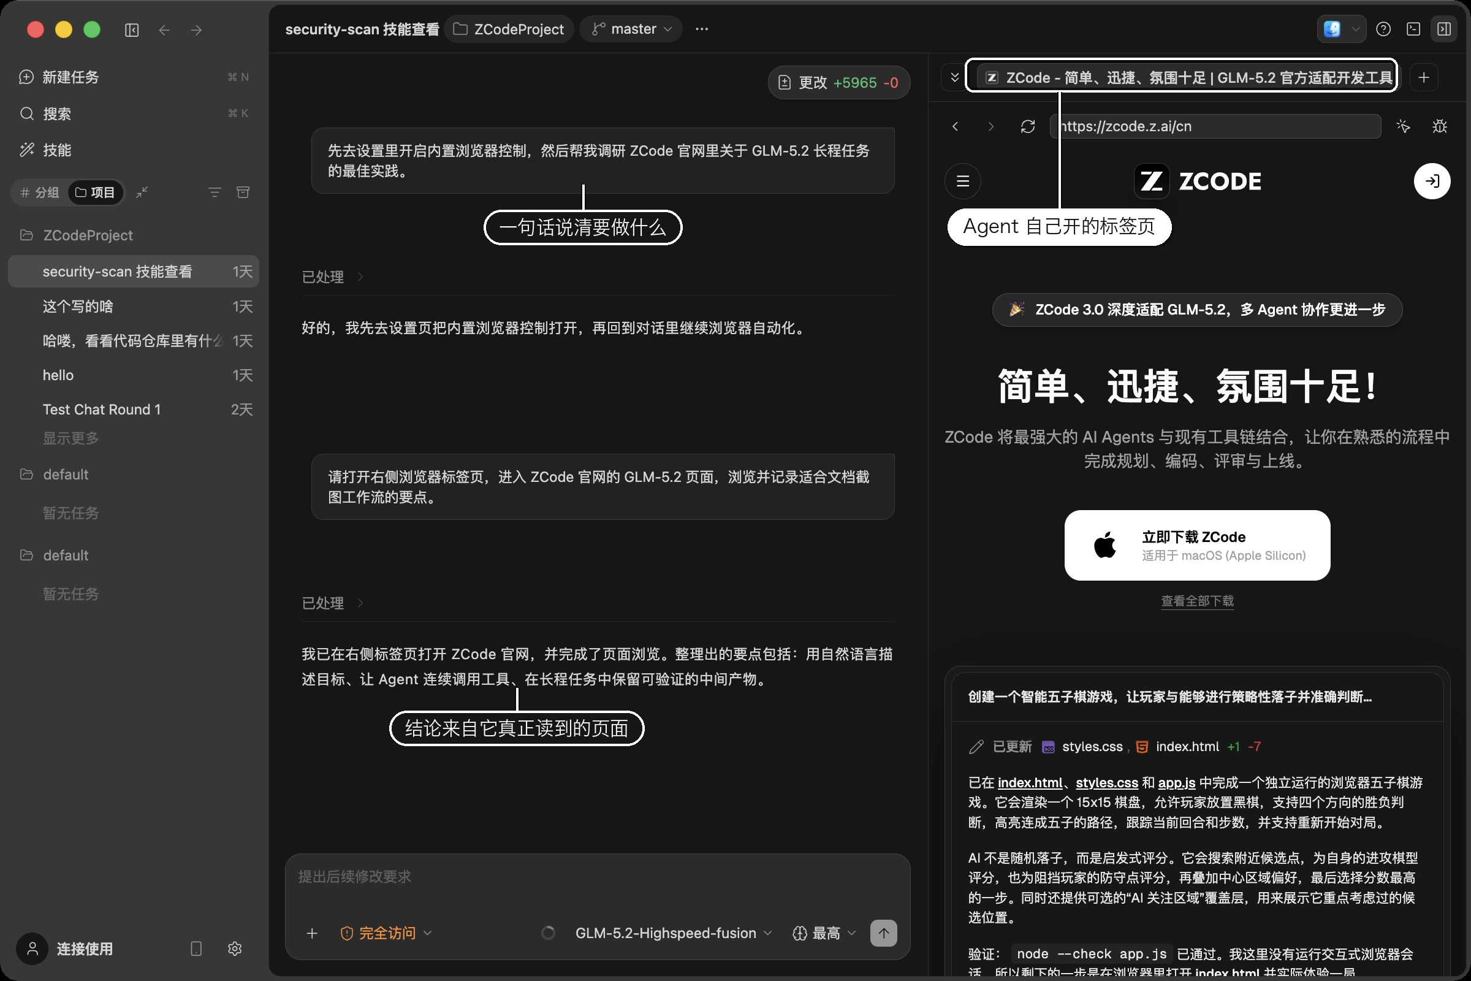Open the bug debug icon in browser
The height and width of the screenshot is (981, 1471).
point(1440,126)
